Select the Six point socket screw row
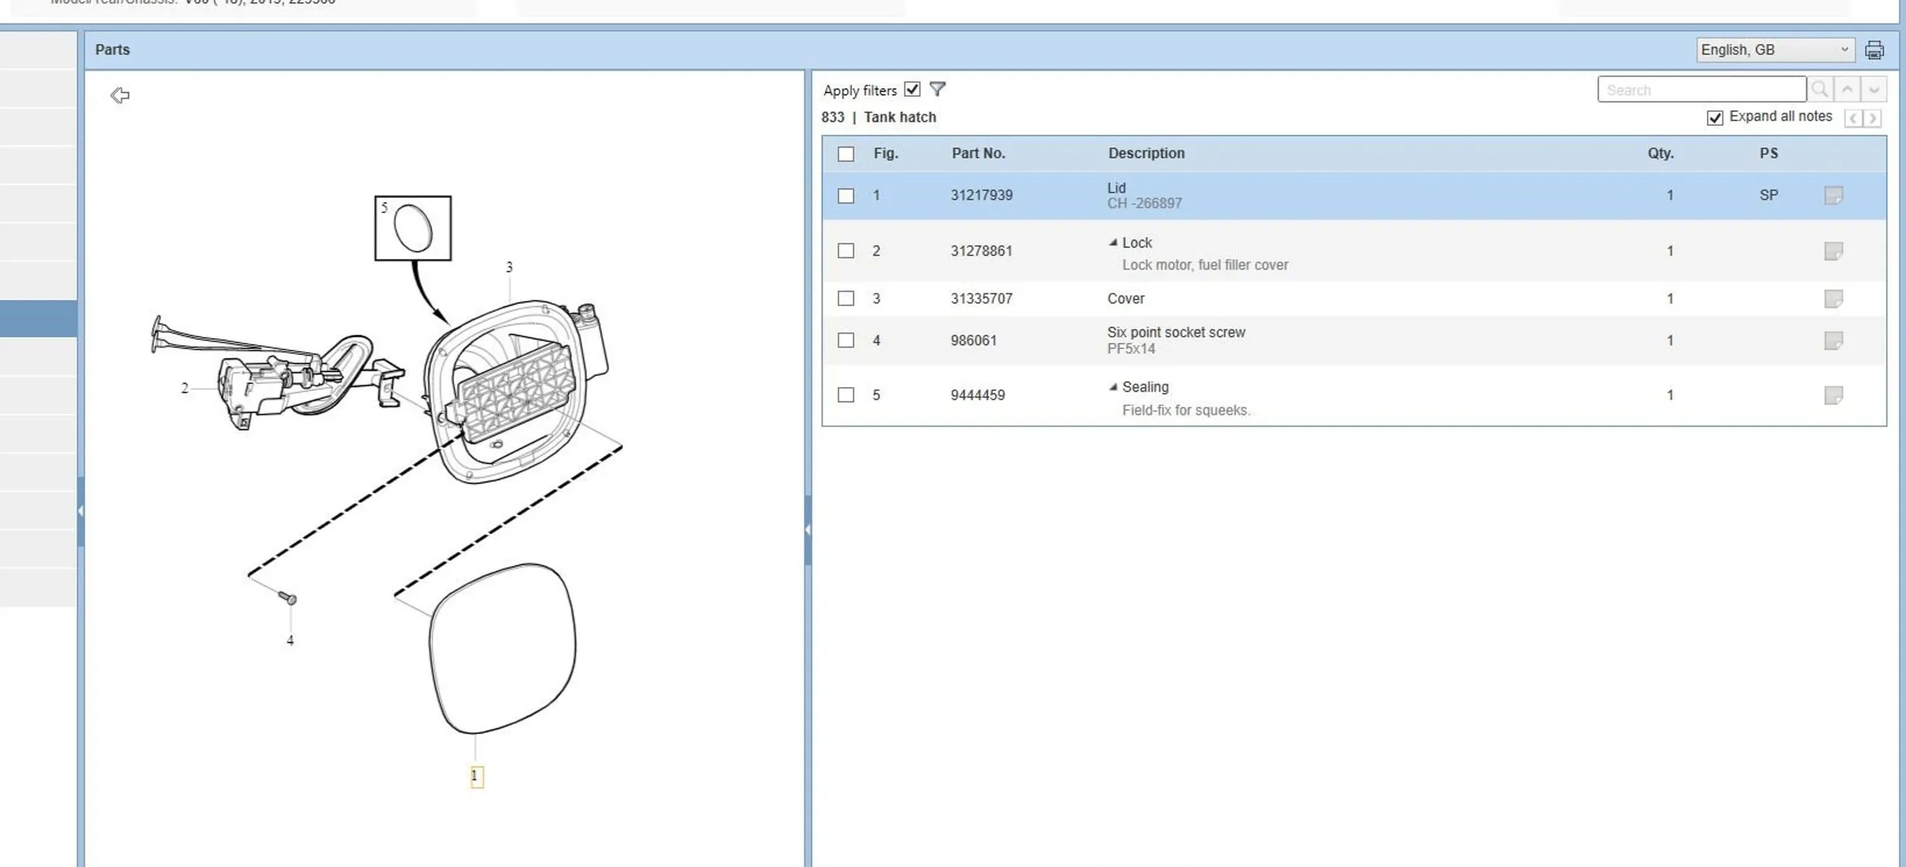Image resolution: width=1906 pixels, height=867 pixels. point(1175,340)
